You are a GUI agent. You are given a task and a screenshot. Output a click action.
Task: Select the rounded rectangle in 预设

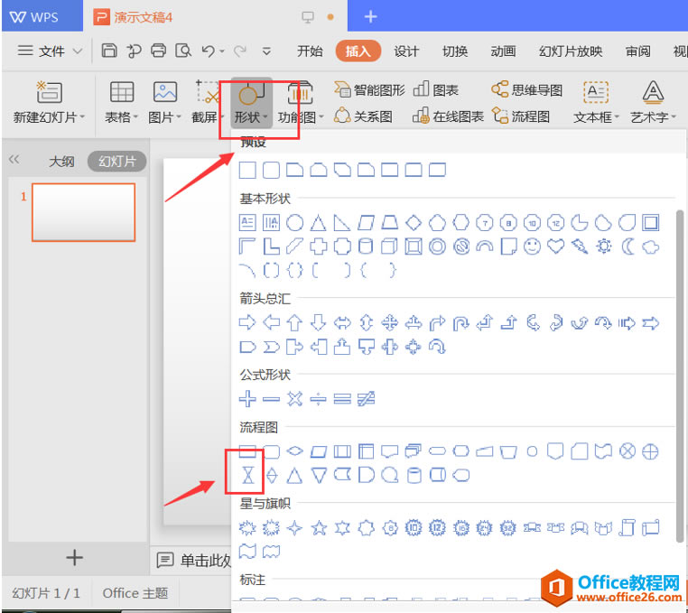[x=271, y=171]
